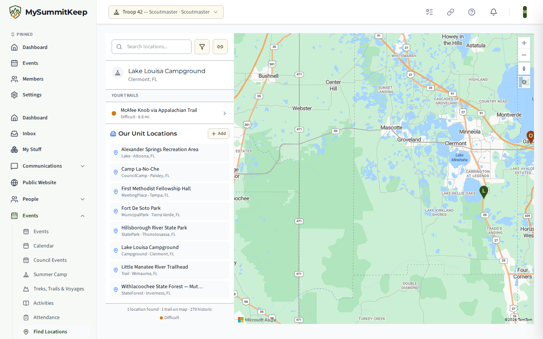Open Public Website
The width and height of the screenshot is (543, 339).
coord(48,183)
